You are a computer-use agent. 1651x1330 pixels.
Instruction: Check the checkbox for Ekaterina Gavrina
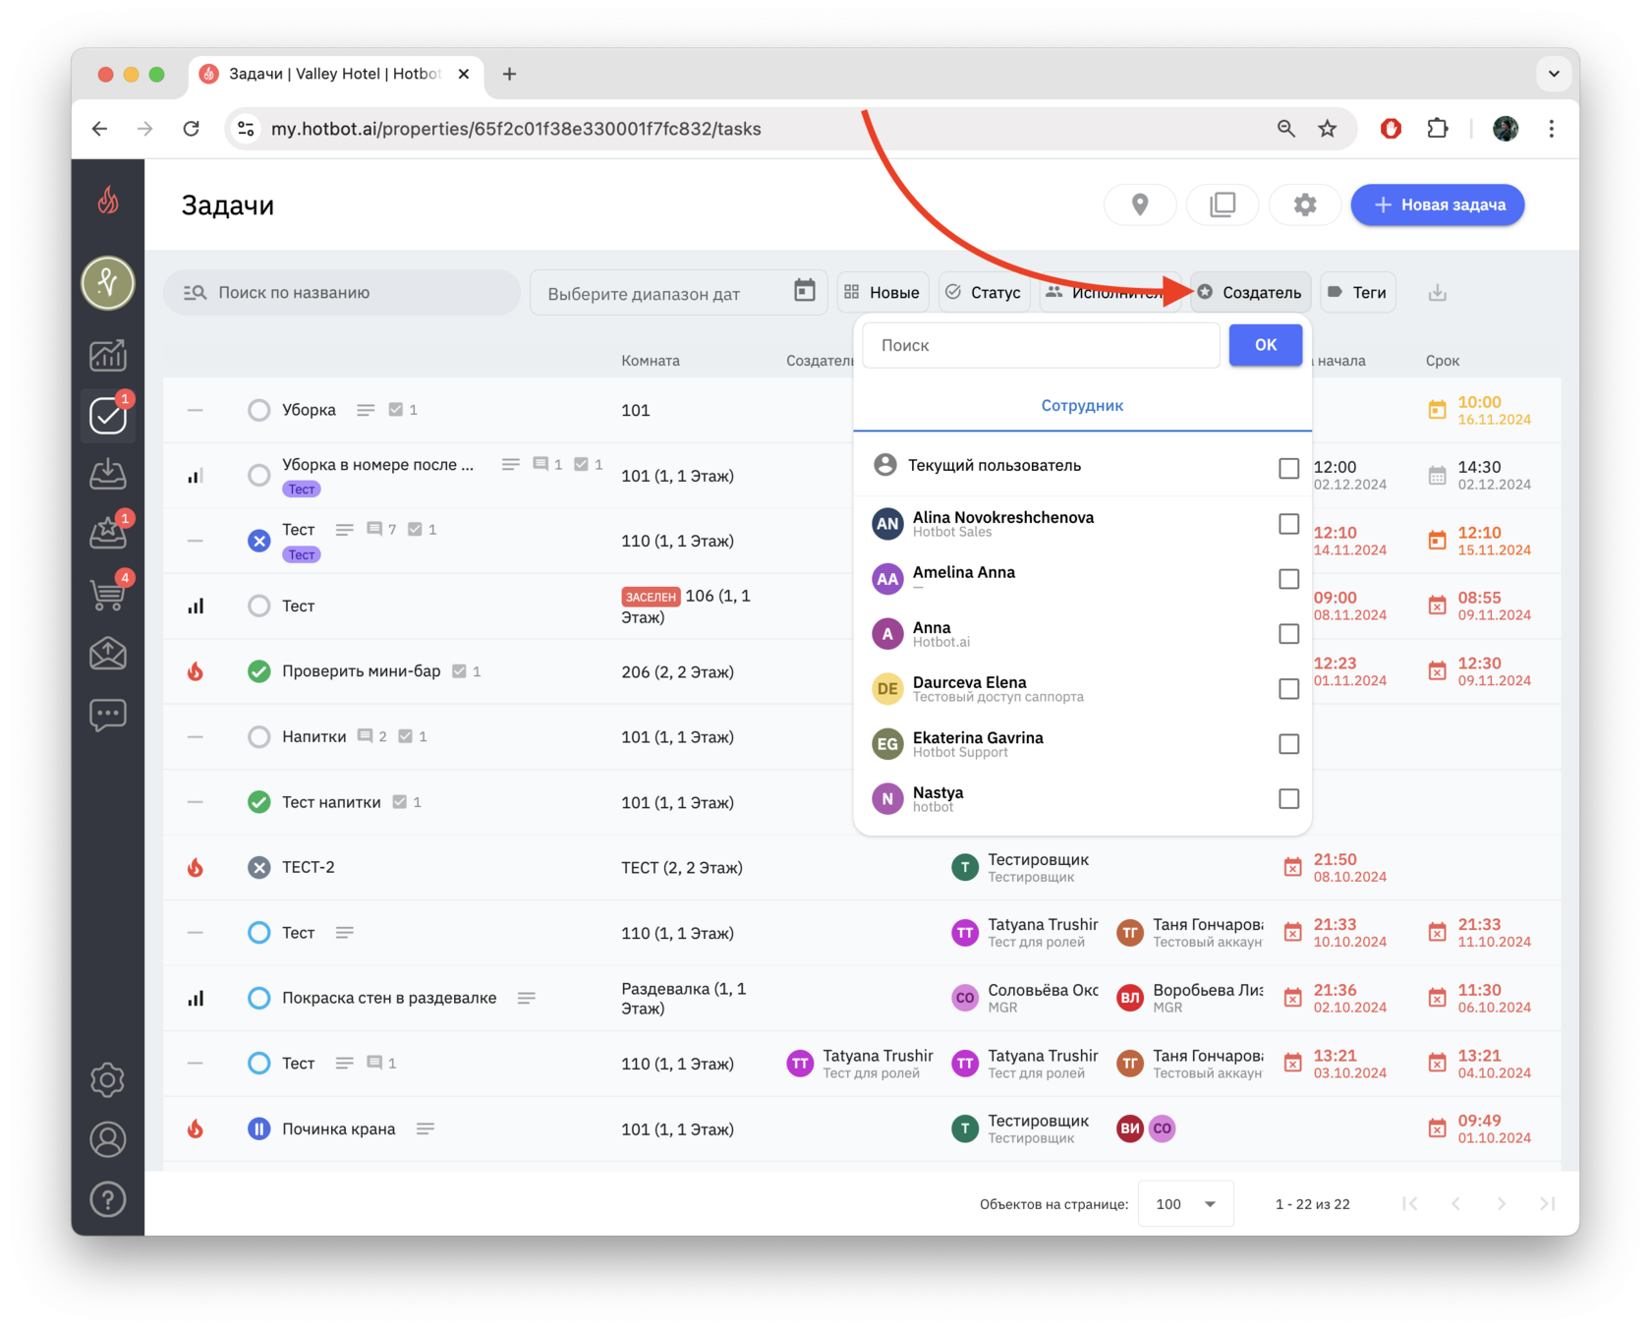1288,744
